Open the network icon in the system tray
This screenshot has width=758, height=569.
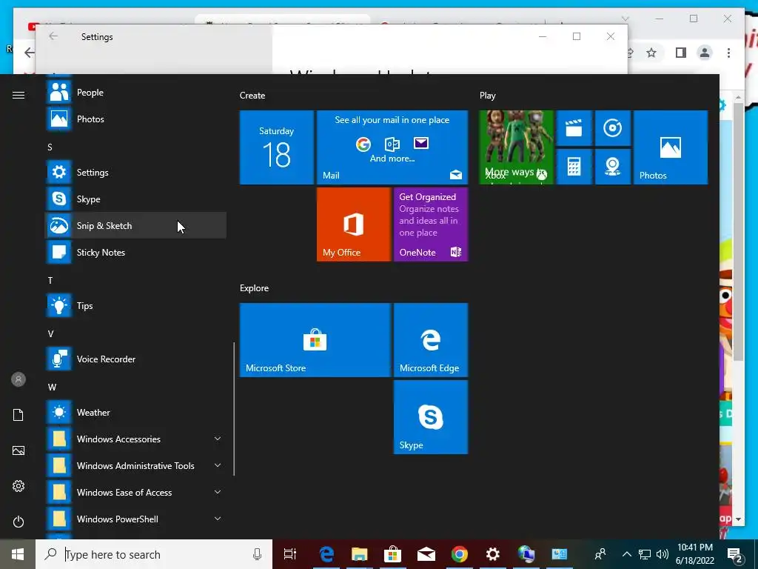[645, 554]
